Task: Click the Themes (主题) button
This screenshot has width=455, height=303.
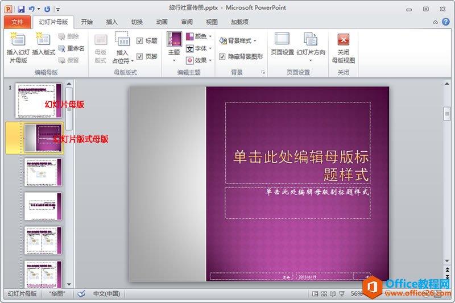Action: pos(174,45)
